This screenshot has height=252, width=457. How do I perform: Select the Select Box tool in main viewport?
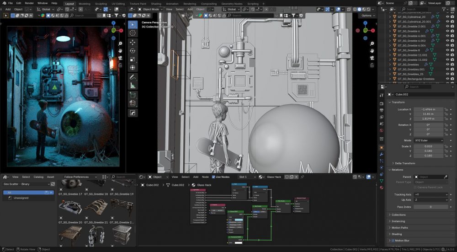[133, 25]
